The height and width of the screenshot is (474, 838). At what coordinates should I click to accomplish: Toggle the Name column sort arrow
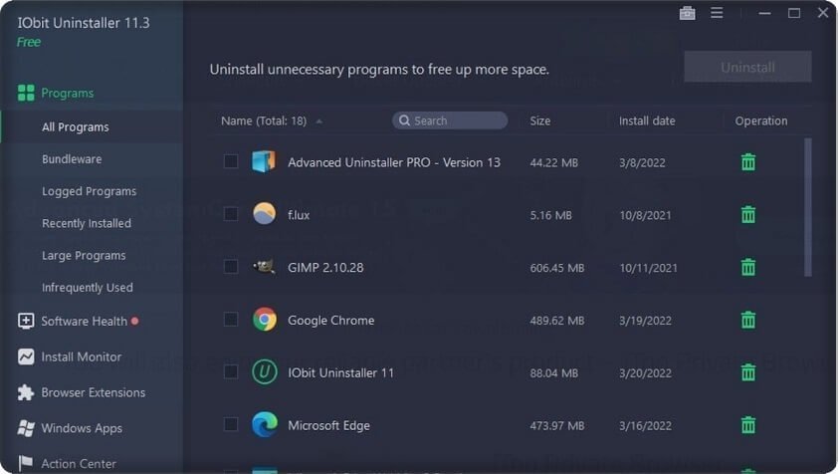[319, 121]
